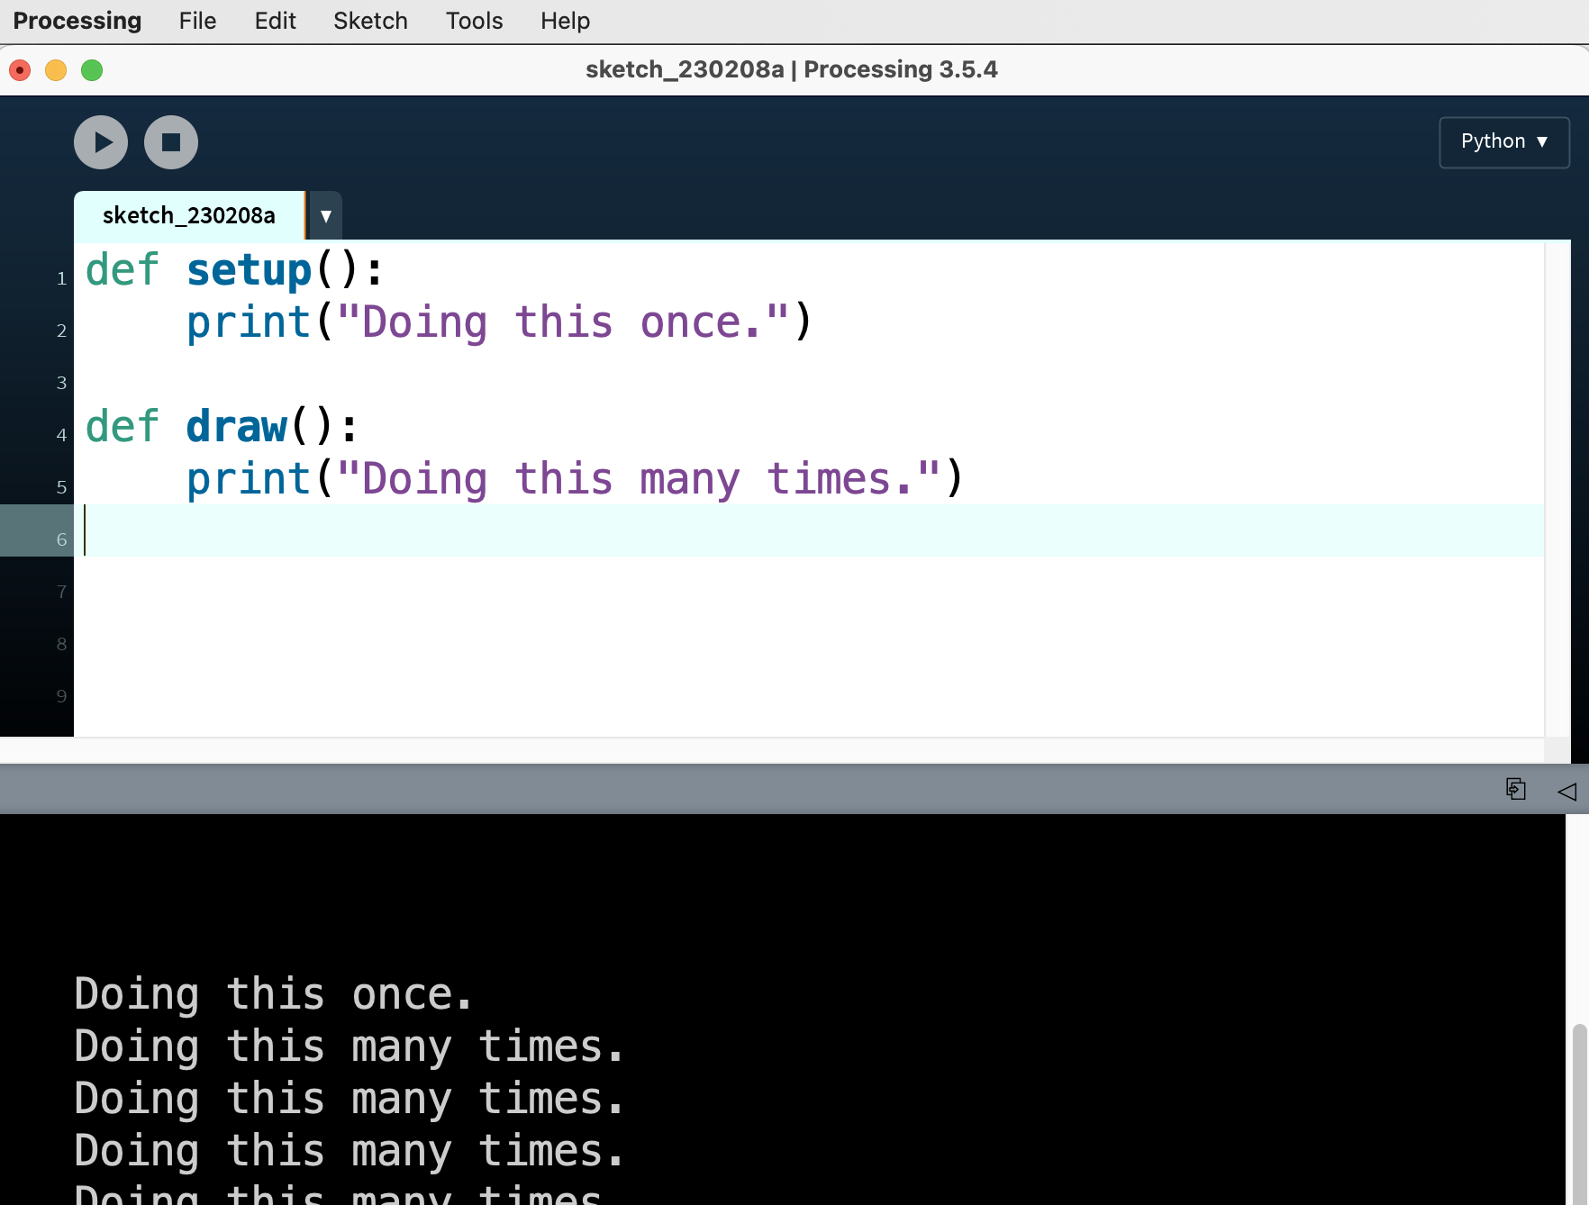Expand the tab options arrow menu
This screenshot has height=1205, width=1589.
pyautogui.click(x=326, y=216)
